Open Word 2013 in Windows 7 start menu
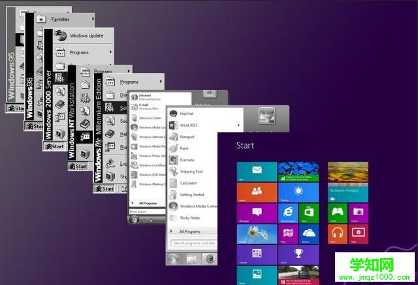 coord(189,125)
